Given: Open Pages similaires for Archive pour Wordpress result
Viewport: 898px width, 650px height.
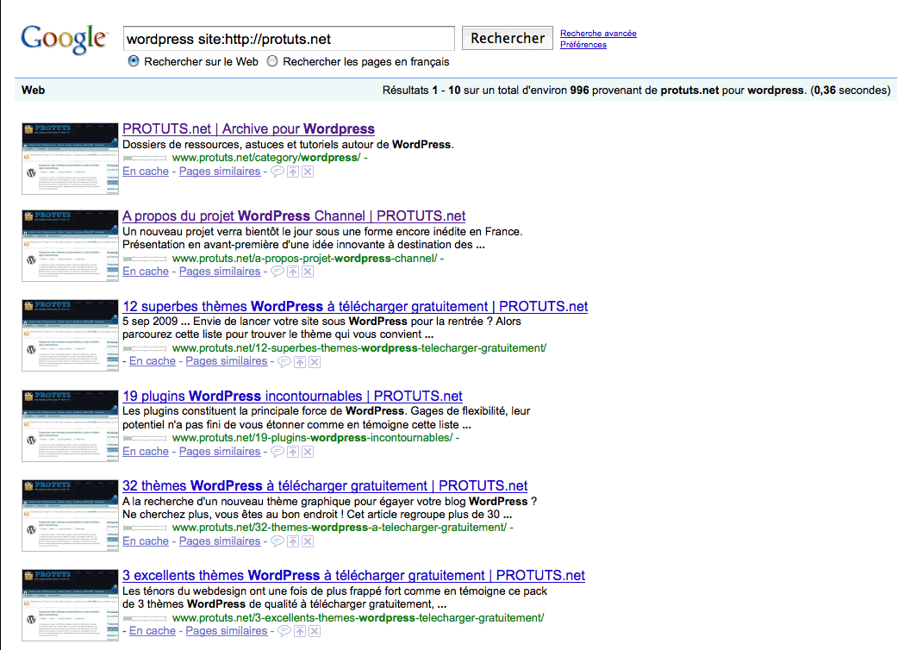Looking at the screenshot, I should coord(220,172).
